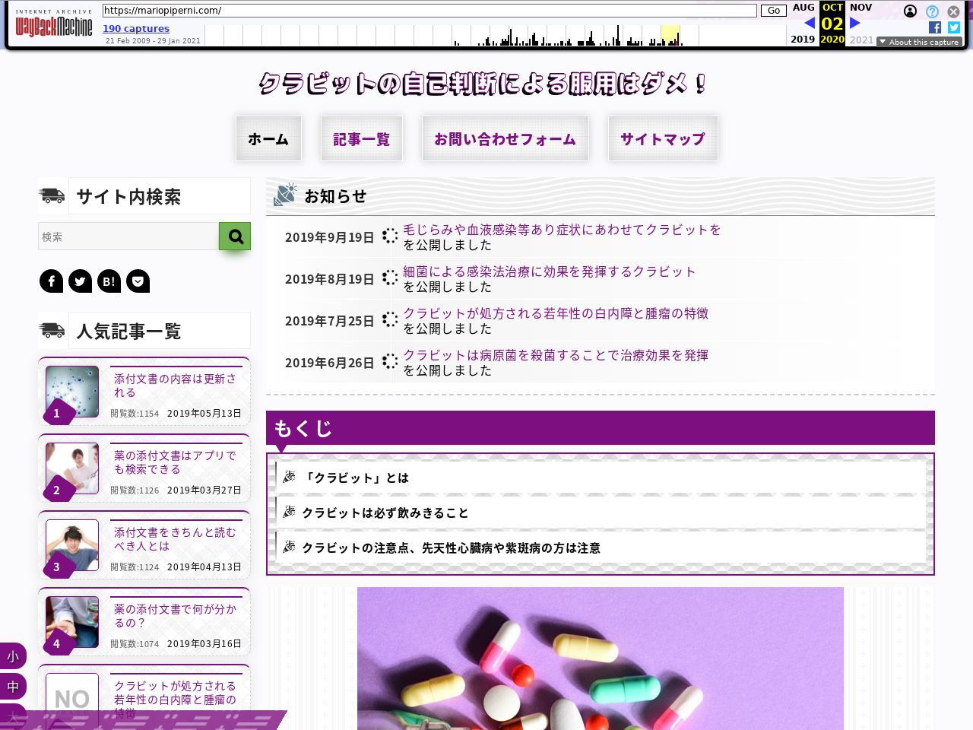This screenshot has height=730, width=973.
Task: Go to the next capture arrow
Action: 855,23
